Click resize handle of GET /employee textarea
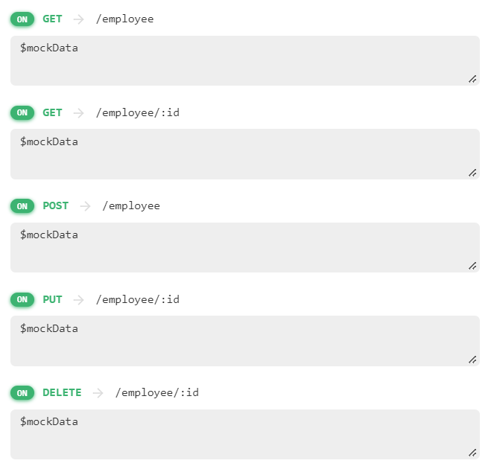This screenshot has height=472, width=491. [472, 79]
